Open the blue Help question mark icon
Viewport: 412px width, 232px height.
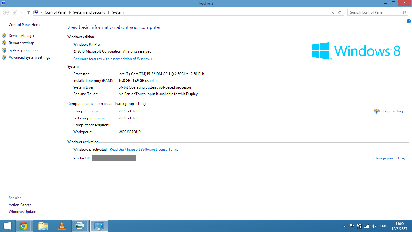point(409,21)
